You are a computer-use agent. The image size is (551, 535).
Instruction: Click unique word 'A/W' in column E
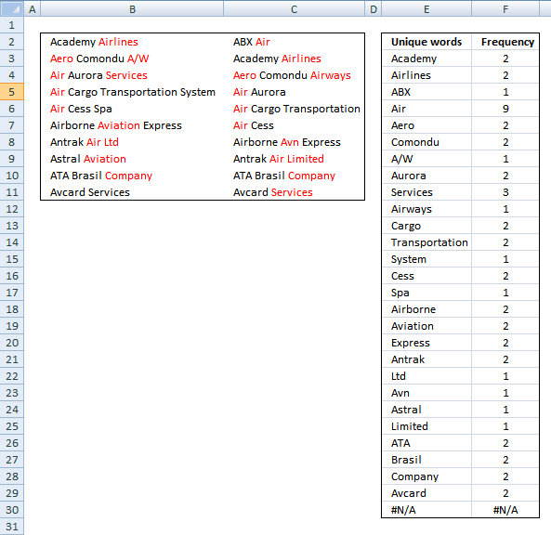(426, 159)
